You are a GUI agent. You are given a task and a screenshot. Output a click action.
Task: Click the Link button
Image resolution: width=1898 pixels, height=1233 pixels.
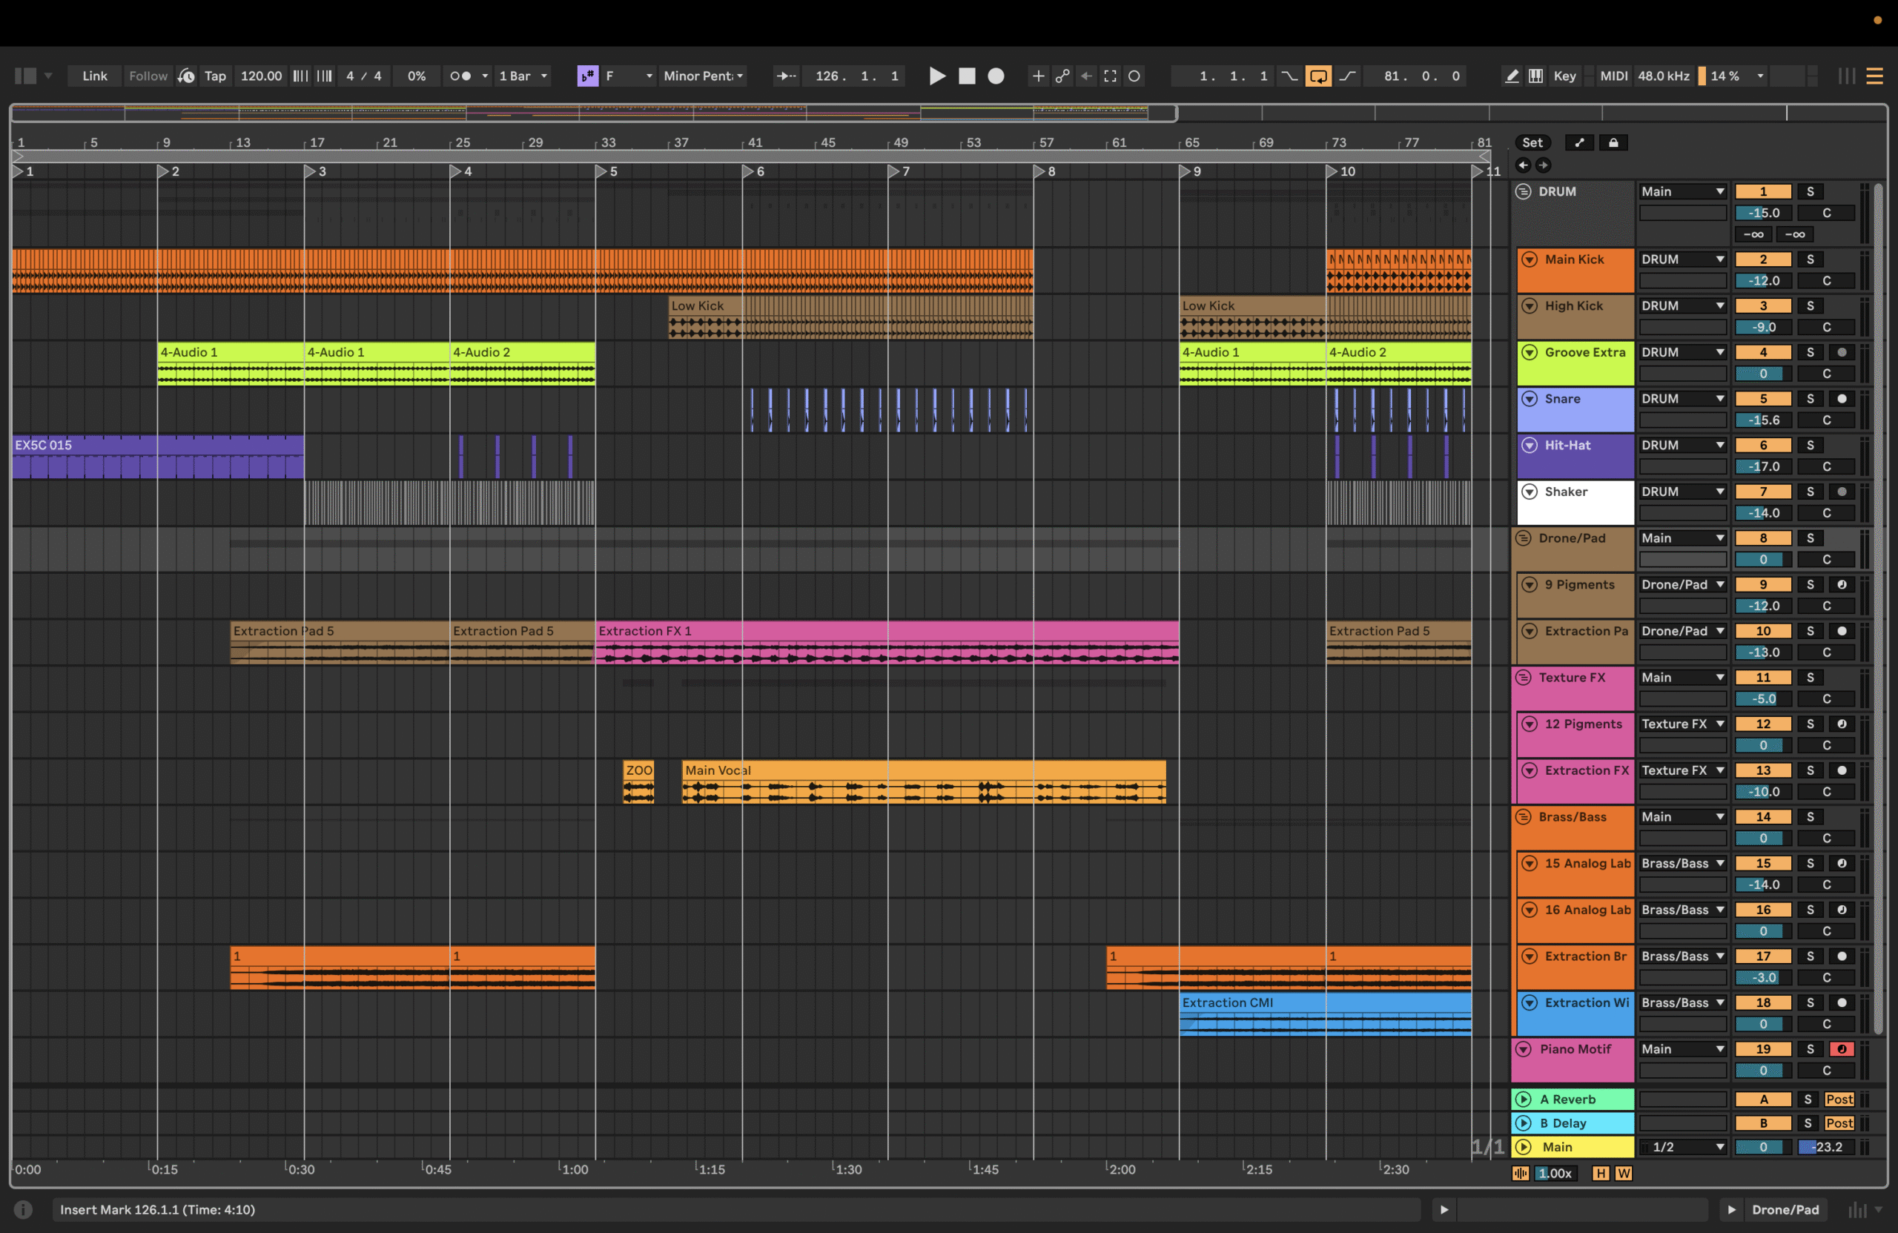(94, 76)
